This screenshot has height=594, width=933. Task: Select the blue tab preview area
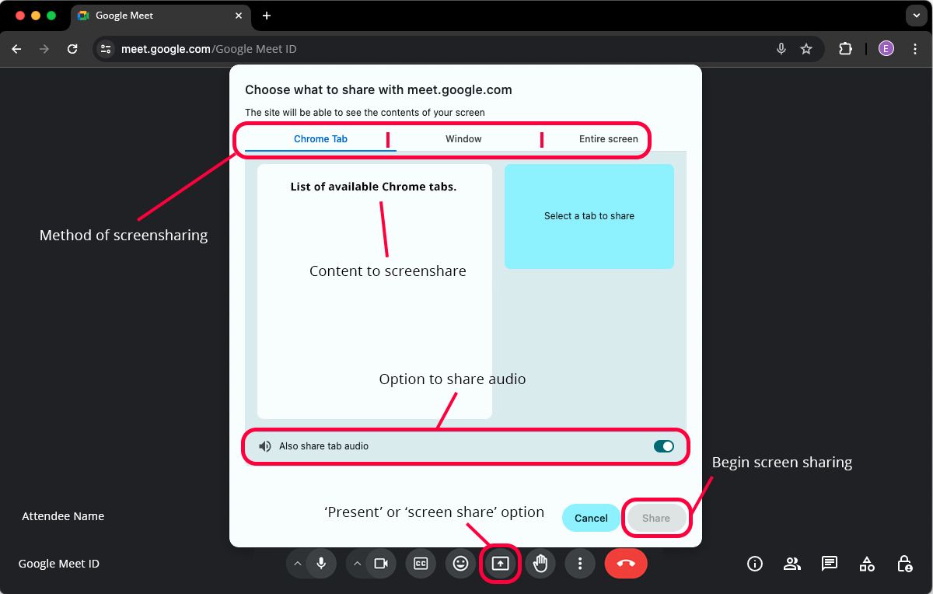click(589, 216)
